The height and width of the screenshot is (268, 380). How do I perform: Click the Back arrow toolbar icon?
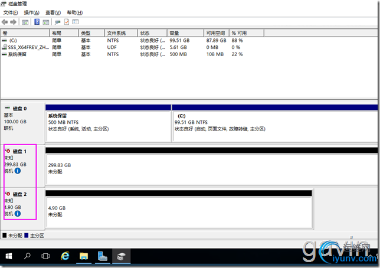[x=5, y=22]
